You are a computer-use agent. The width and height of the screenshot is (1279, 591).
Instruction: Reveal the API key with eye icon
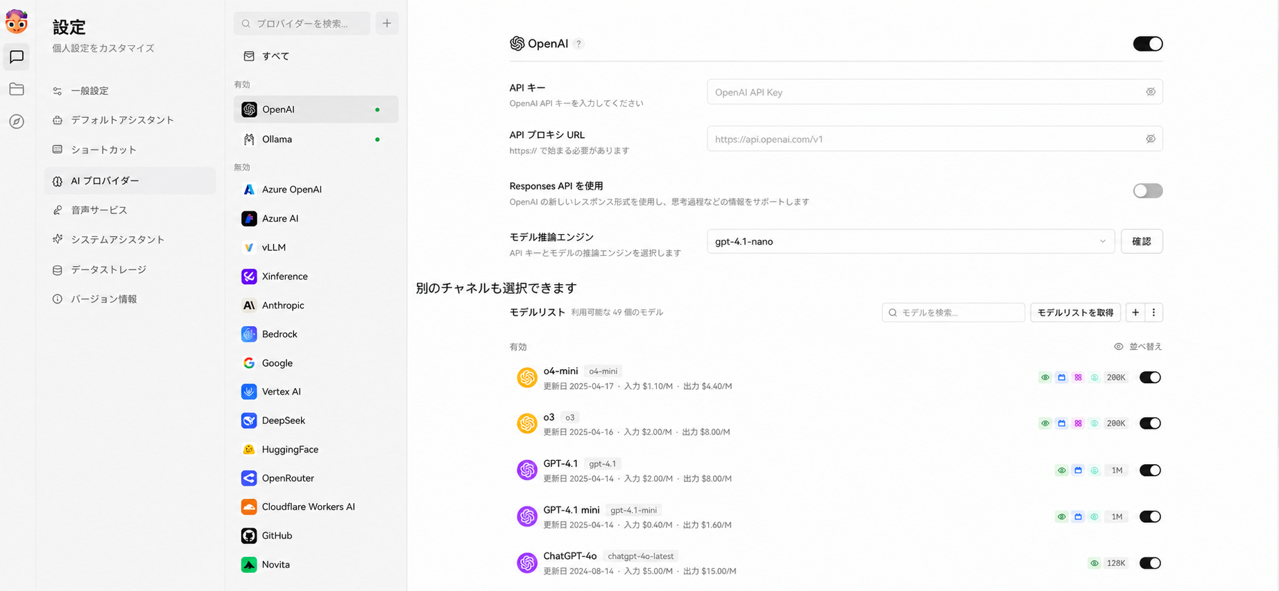1151,92
